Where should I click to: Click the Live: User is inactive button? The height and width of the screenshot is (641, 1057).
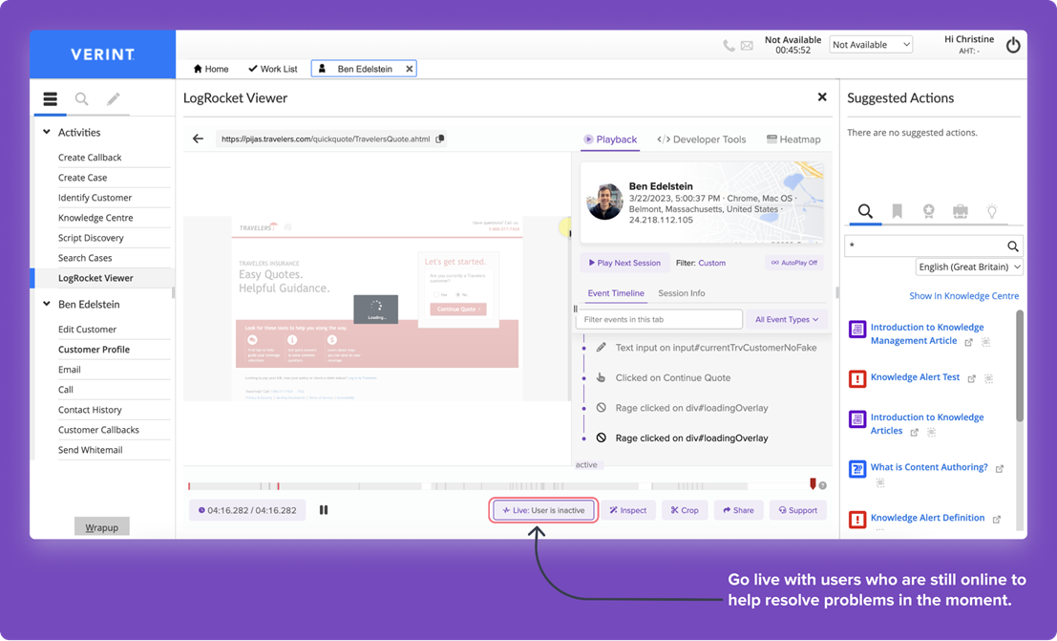tap(544, 510)
